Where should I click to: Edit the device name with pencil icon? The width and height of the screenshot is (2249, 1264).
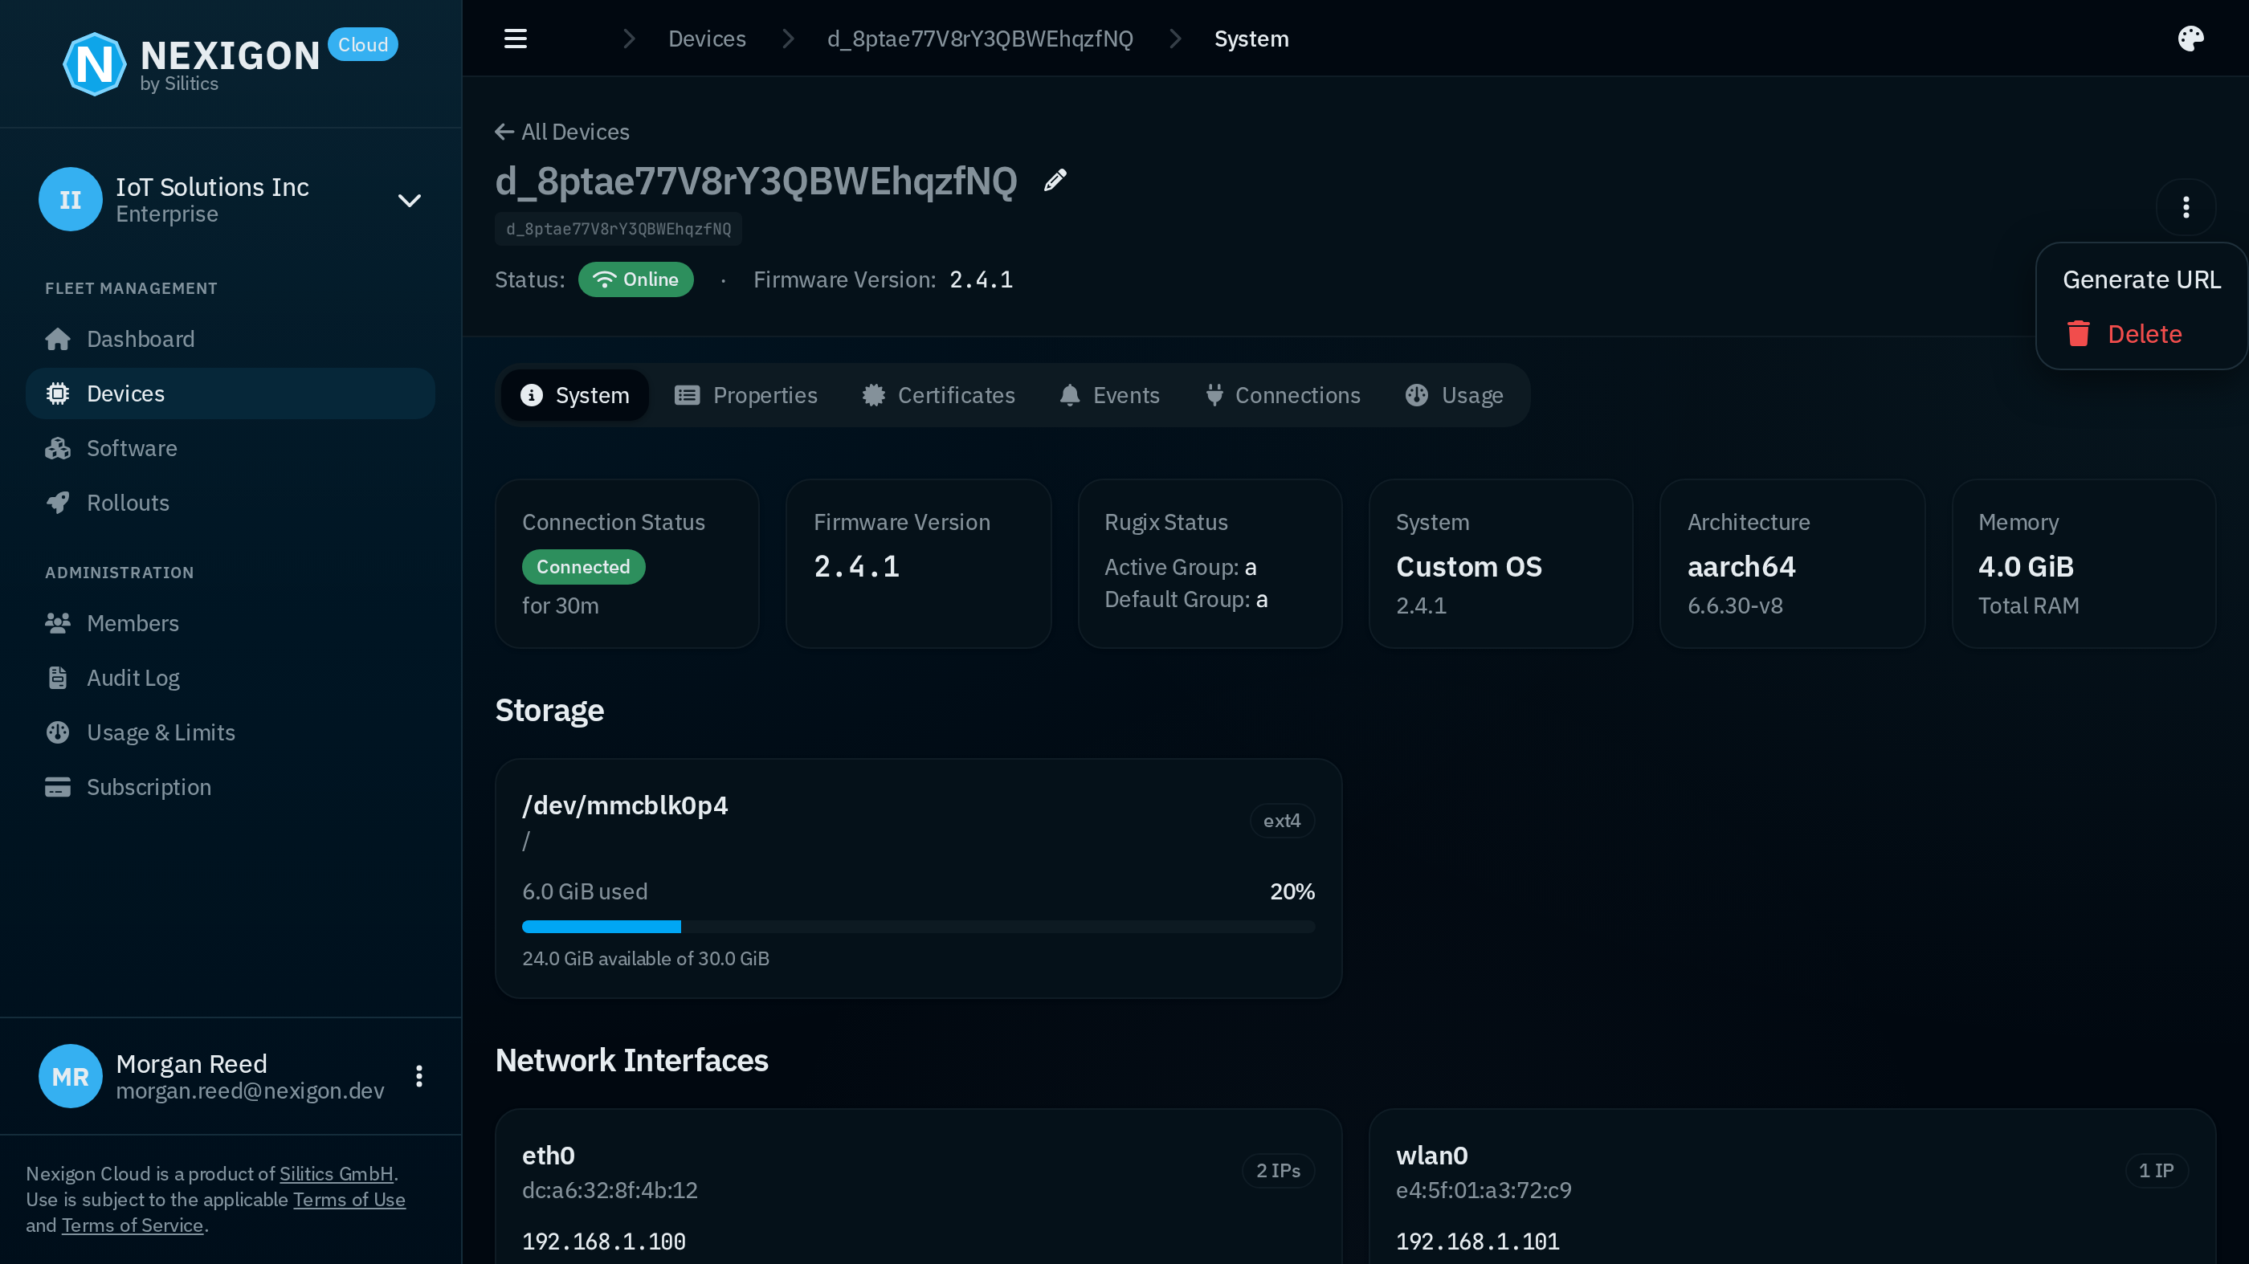coord(1054,180)
